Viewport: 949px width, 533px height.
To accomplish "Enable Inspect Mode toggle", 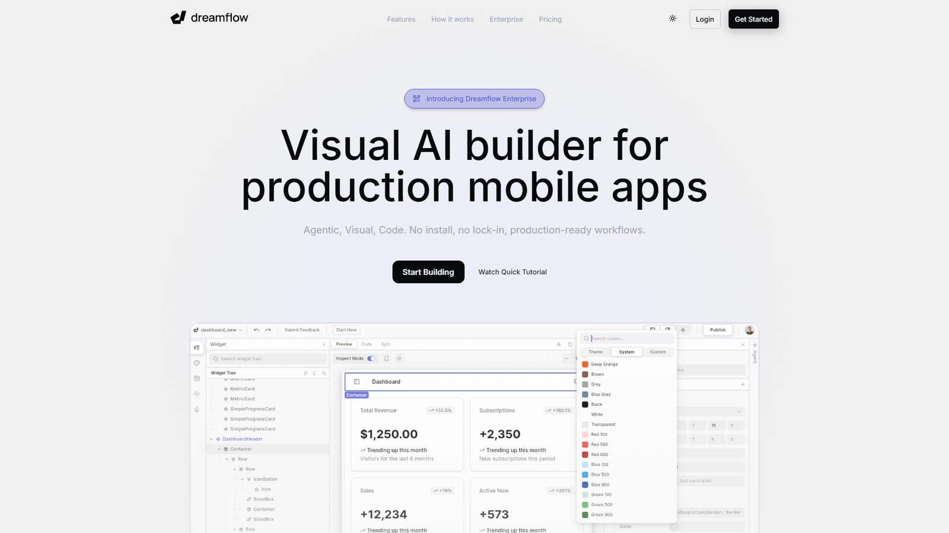I will tap(371, 358).
